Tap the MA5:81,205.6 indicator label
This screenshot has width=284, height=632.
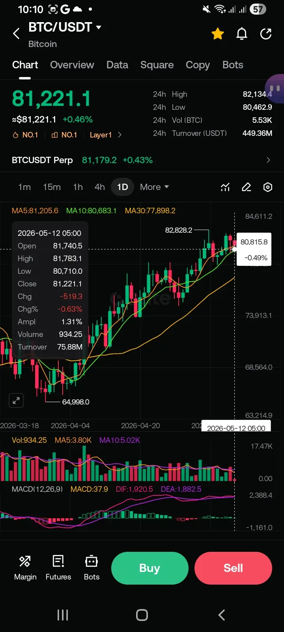coord(35,211)
